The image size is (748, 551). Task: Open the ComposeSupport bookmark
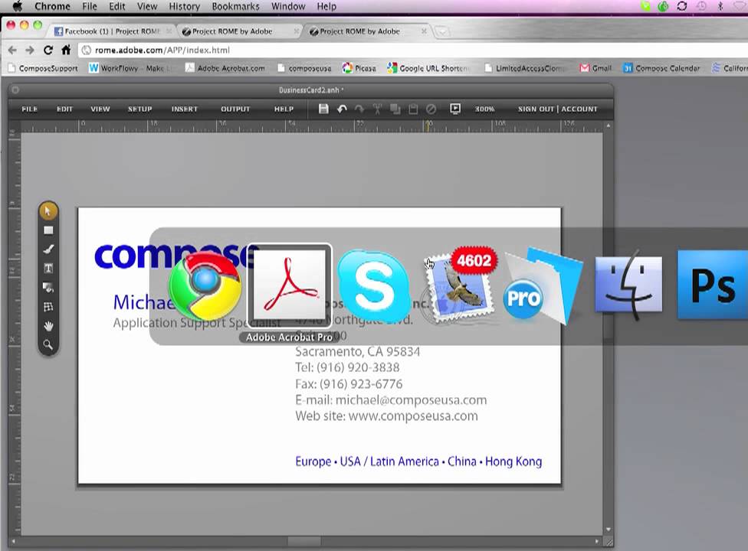tap(43, 68)
